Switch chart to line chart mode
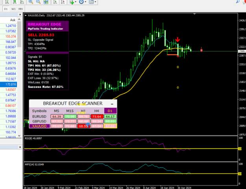Image resolution: width=246 pixels, height=189 pixels. (x=22, y=2)
